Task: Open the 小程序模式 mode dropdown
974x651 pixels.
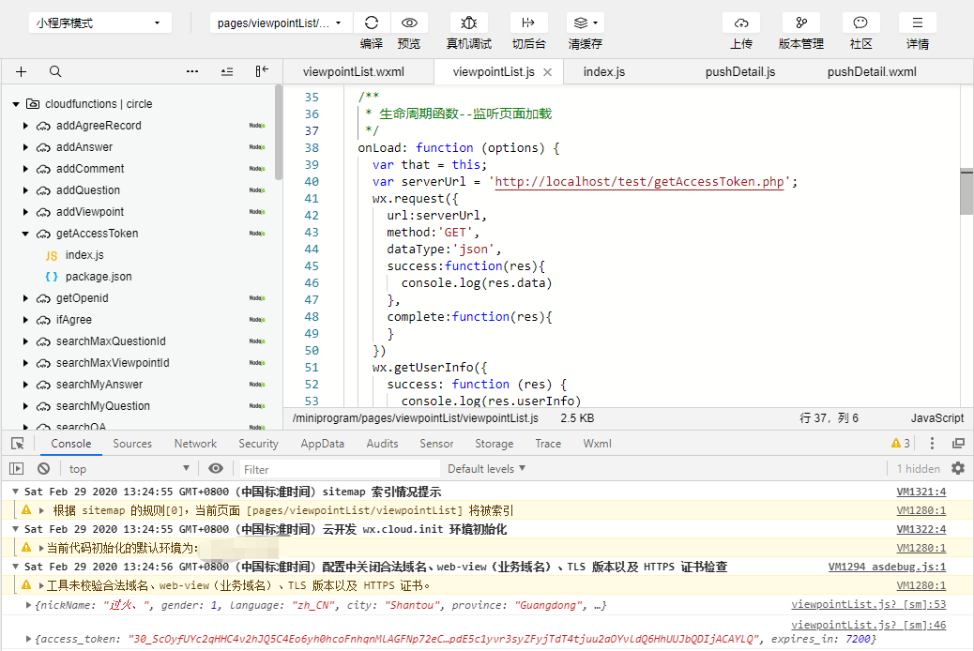Action: coord(100,23)
